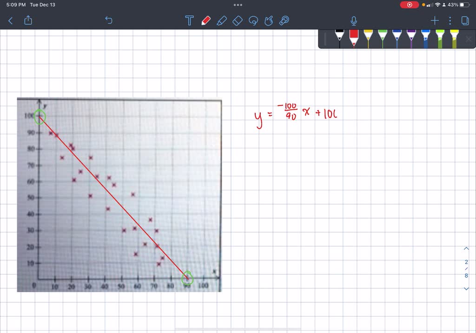Jump to previous page with the up chevron
476x333 pixels.
tap(466, 248)
